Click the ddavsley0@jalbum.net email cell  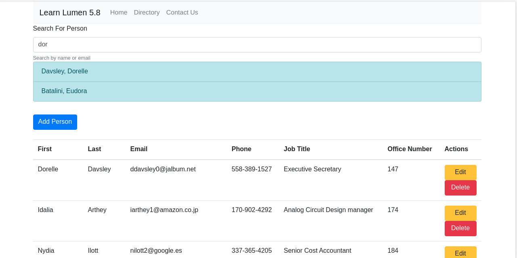point(163,169)
